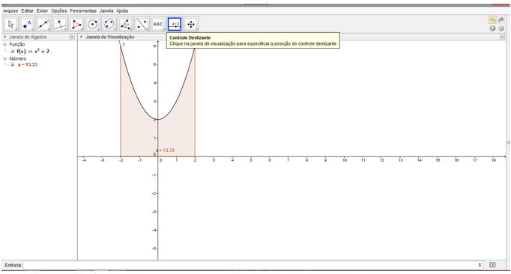Toggle visibility circle for a = 13.33
Screen dimensions: 511x274
(x=13, y=64)
